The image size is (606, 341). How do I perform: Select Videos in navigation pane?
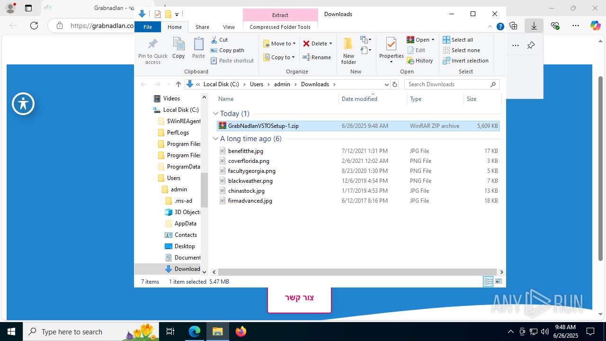[171, 99]
